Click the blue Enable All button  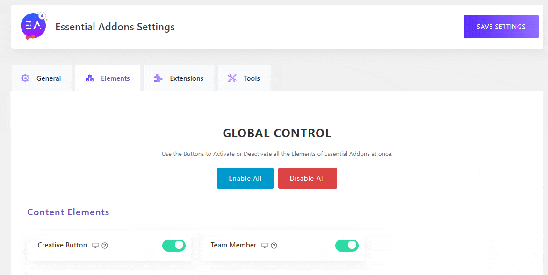tap(245, 178)
